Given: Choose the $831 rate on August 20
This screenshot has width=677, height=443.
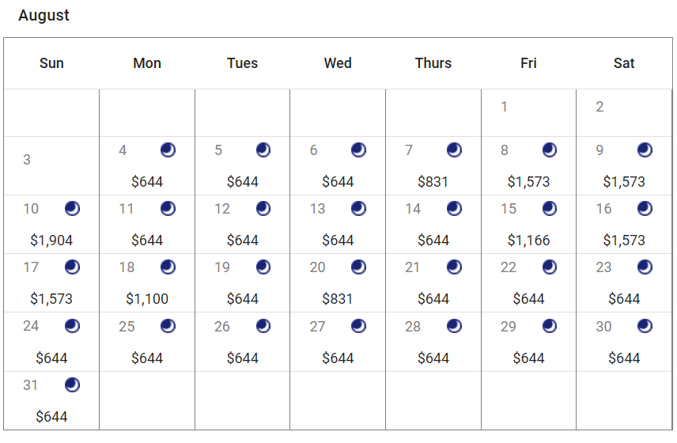Looking at the screenshot, I should point(338,299).
